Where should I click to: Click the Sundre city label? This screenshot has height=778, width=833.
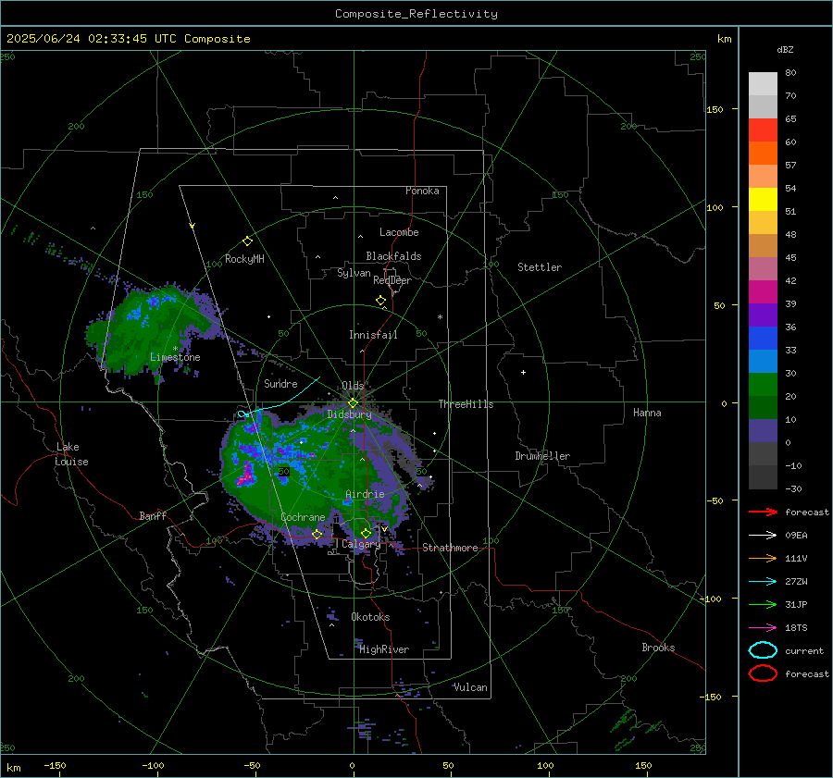tap(280, 383)
